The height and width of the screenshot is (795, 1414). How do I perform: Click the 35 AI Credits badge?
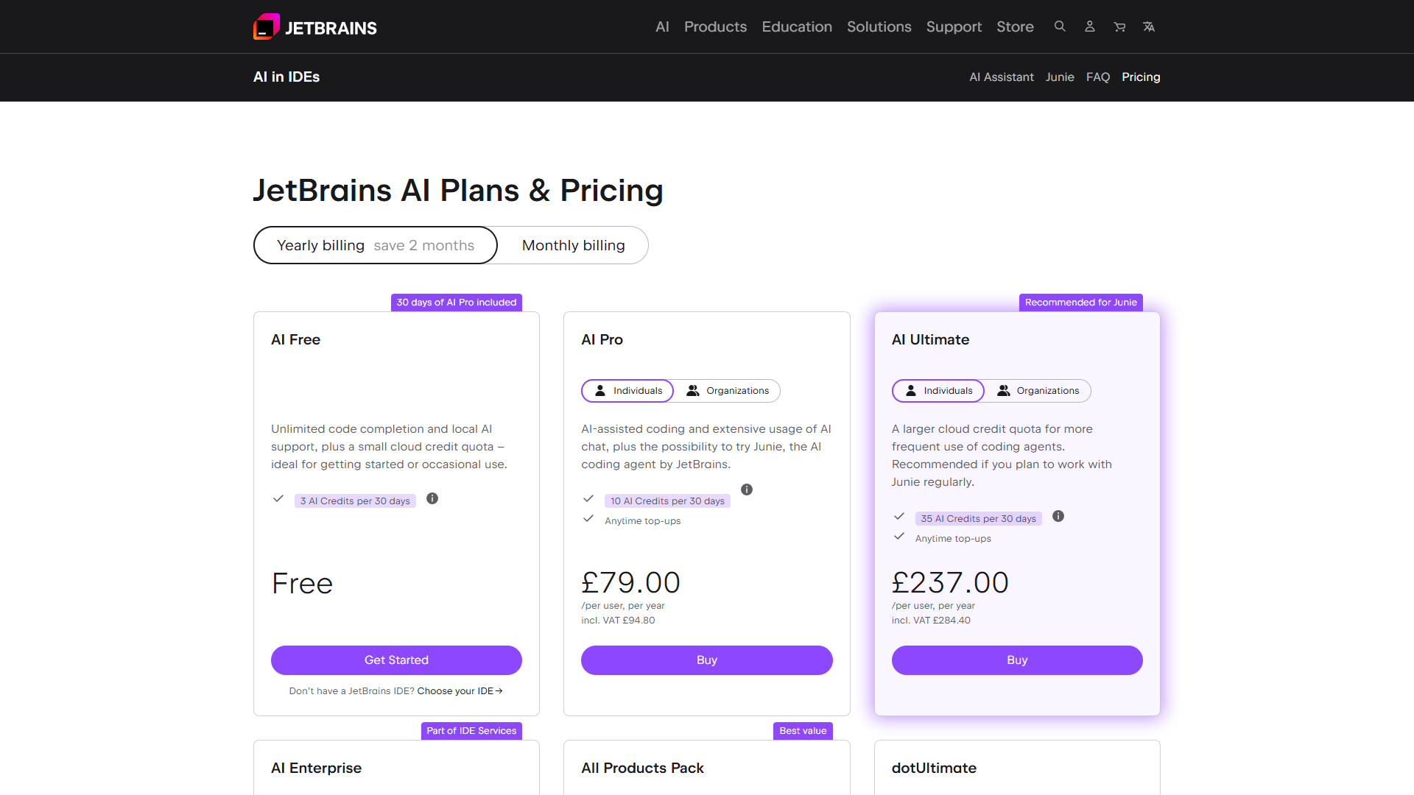(x=978, y=518)
